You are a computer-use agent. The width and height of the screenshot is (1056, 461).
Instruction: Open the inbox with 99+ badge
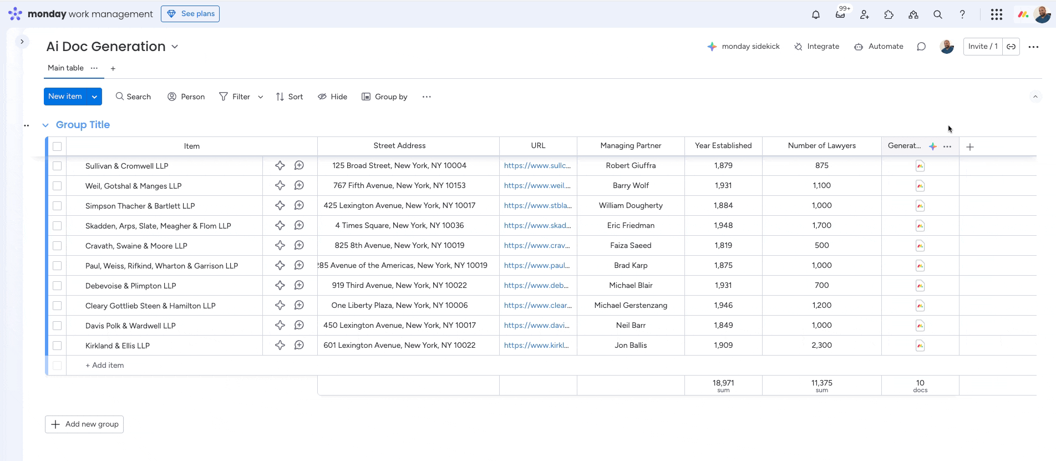(x=841, y=14)
